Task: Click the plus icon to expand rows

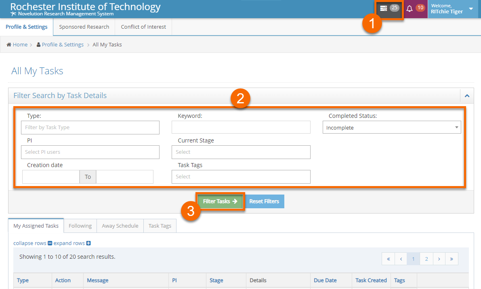Action: click(88, 243)
